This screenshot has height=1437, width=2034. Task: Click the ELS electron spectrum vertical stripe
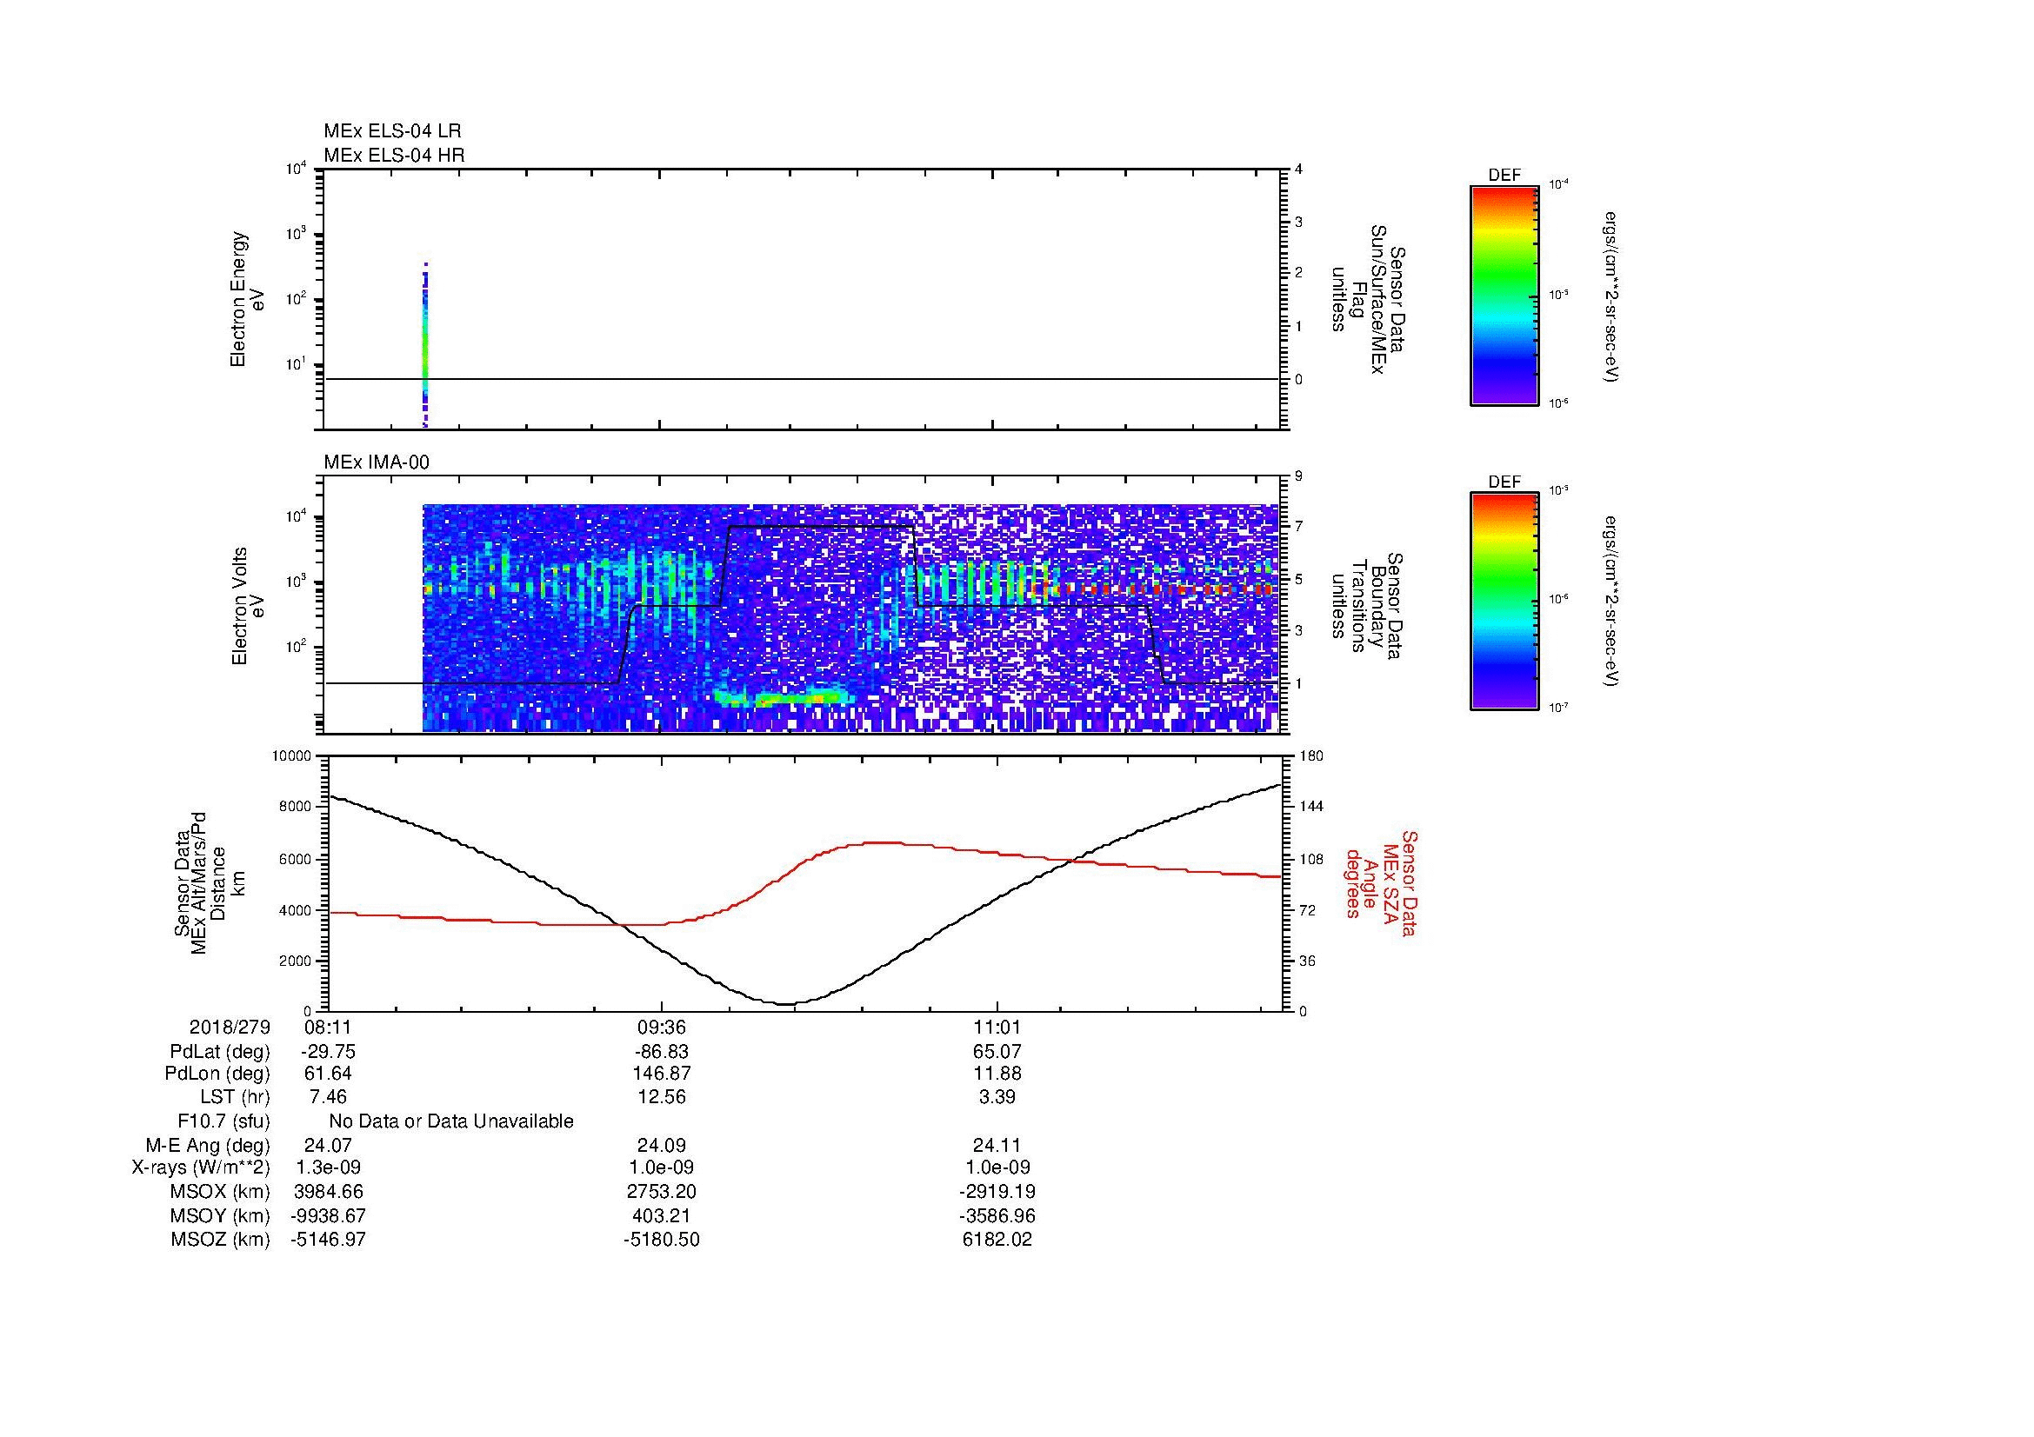425,345
